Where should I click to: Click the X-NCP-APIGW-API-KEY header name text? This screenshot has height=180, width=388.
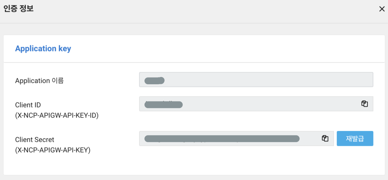(53, 150)
